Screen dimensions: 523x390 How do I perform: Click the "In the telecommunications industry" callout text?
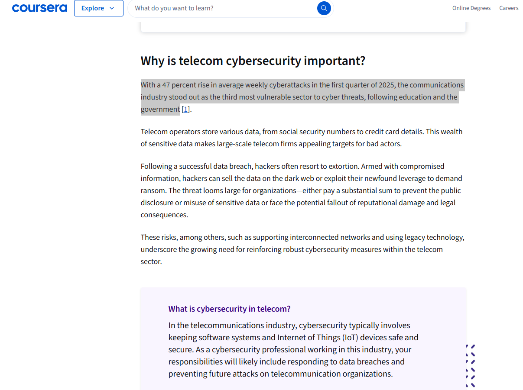pos(293,349)
